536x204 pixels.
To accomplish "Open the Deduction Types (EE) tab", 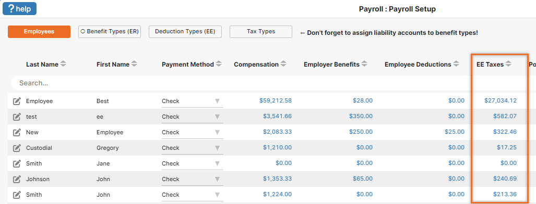I will (185, 32).
